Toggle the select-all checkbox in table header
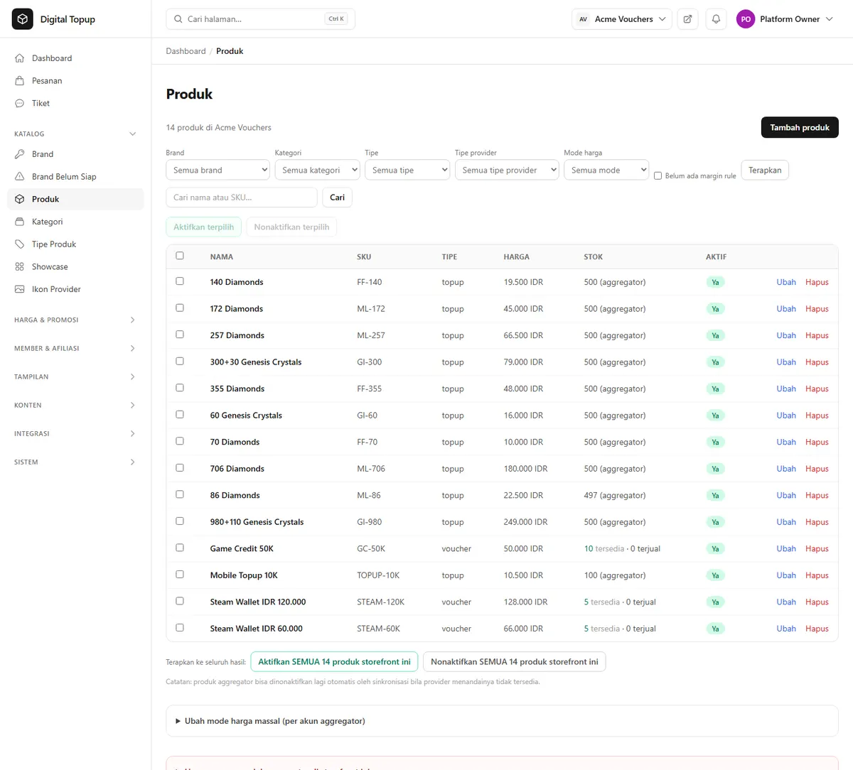This screenshot has width=853, height=770. point(180,256)
